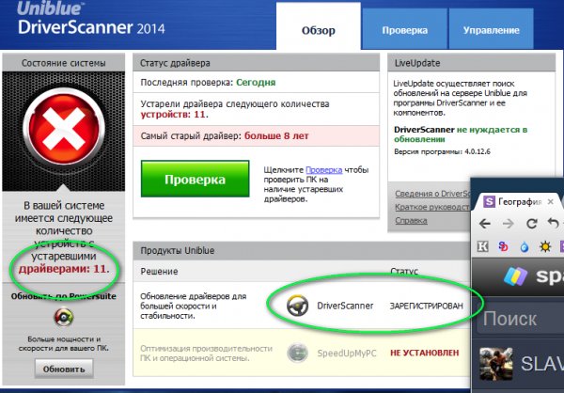
Task: Select the География browser tab
Action: 516,202
